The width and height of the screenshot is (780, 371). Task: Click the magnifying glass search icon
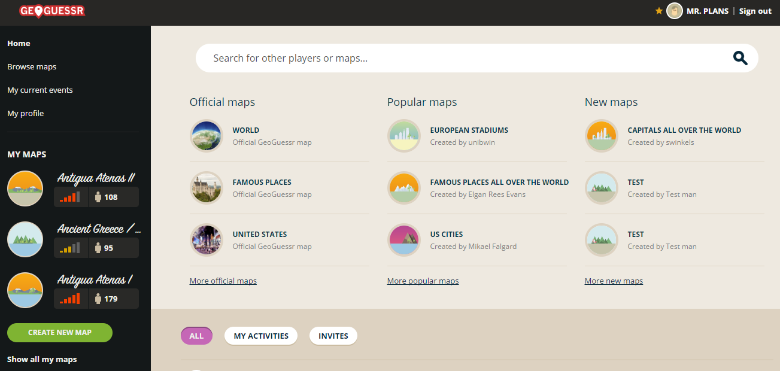click(740, 58)
